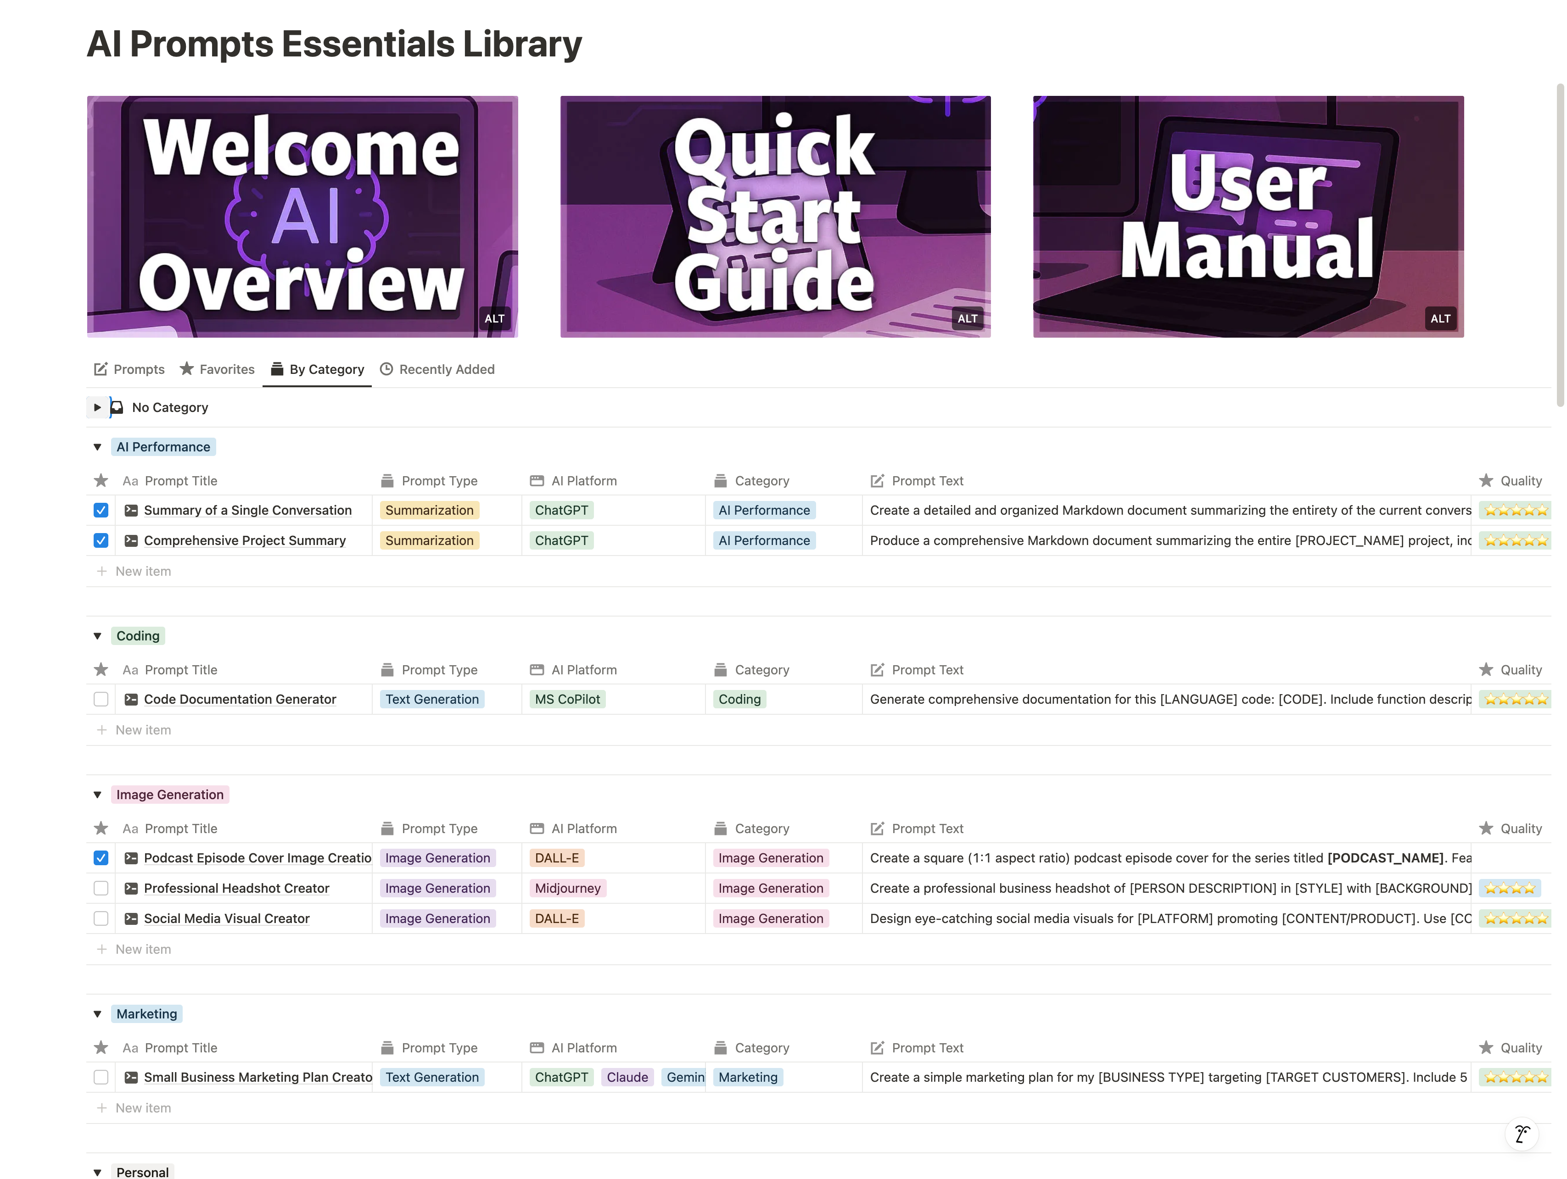1567x1179 pixels.
Task: Click Prompt Type column header in Marketing table
Action: pyautogui.click(x=429, y=1047)
